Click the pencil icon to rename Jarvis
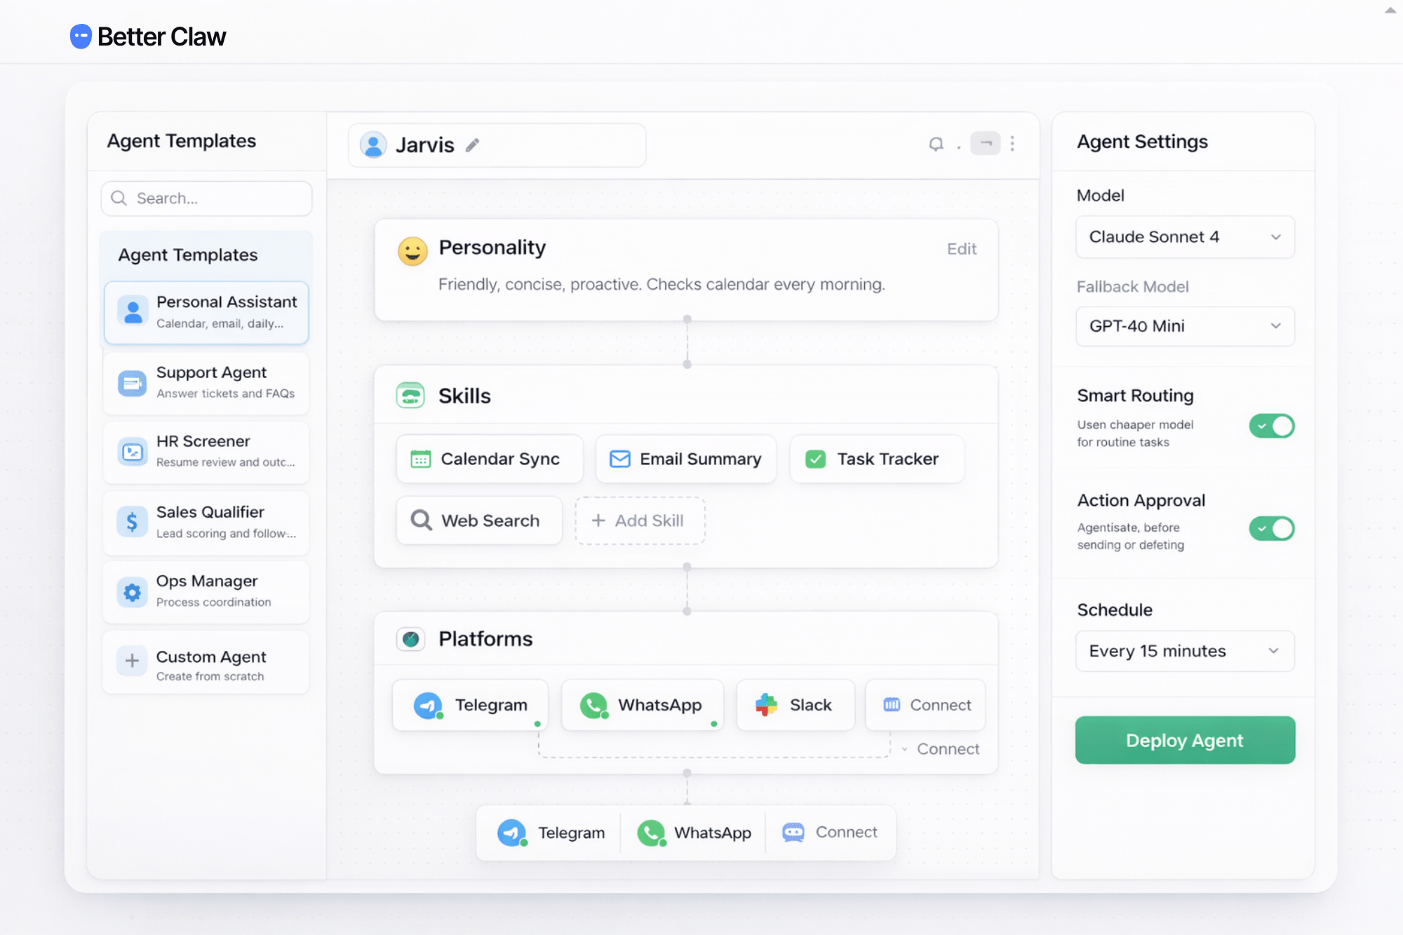Image resolution: width=1403 pixels, height=935 pixels. coord(472,144)
